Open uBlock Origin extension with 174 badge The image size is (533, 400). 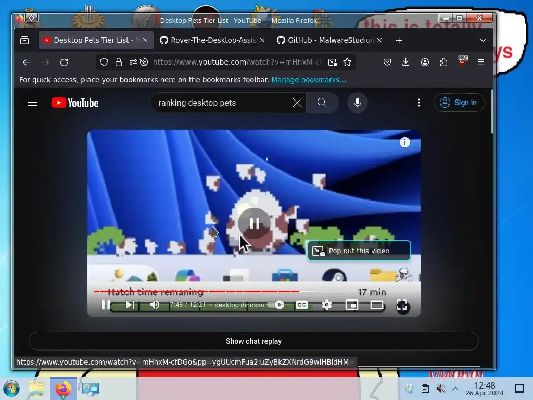tap(463, 61)
